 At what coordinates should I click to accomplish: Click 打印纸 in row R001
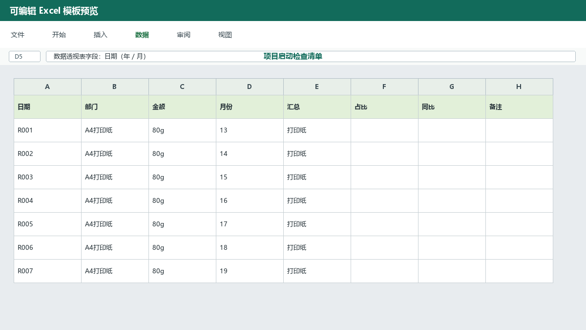(x=317, y=130)
